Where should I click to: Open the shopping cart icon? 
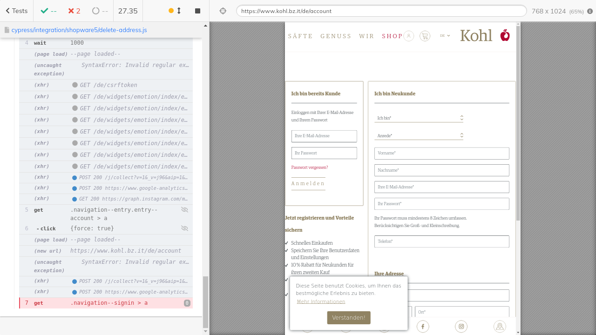(x=425, y=36)
